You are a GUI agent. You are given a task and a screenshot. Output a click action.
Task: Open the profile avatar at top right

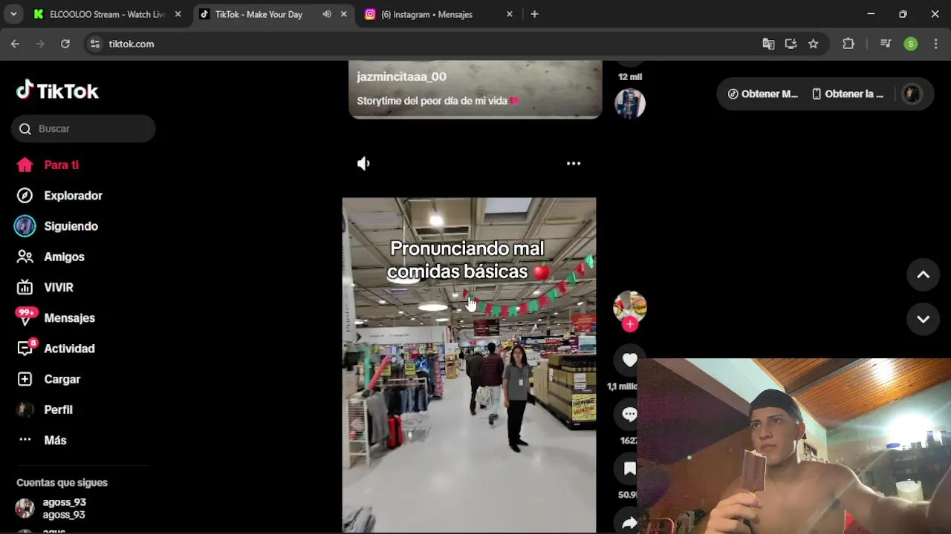point(912,94)
